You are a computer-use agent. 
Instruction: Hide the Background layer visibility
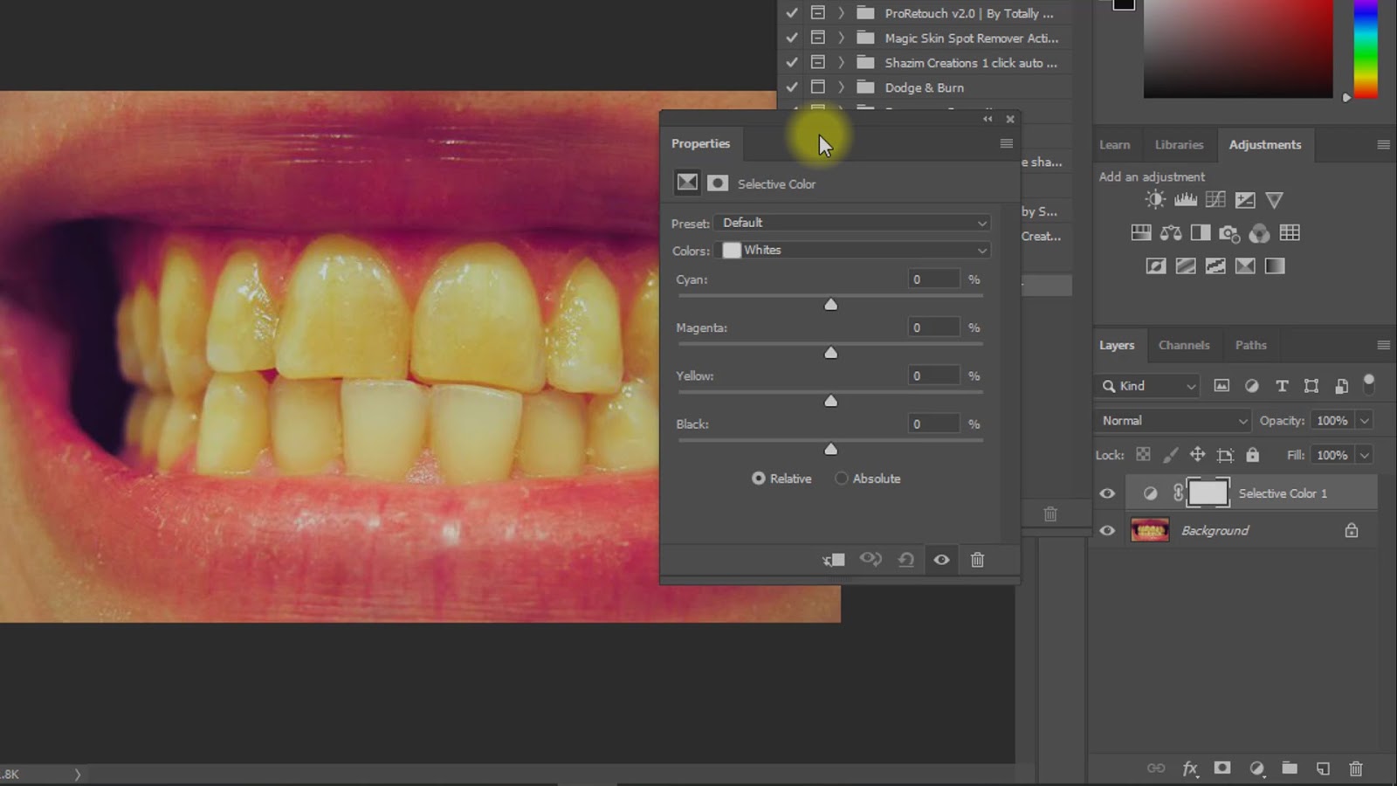tap(1107, 530)
